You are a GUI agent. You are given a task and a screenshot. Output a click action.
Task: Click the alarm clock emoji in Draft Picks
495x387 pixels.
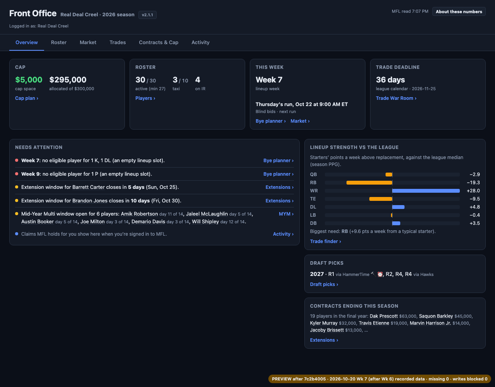point(380,274)
